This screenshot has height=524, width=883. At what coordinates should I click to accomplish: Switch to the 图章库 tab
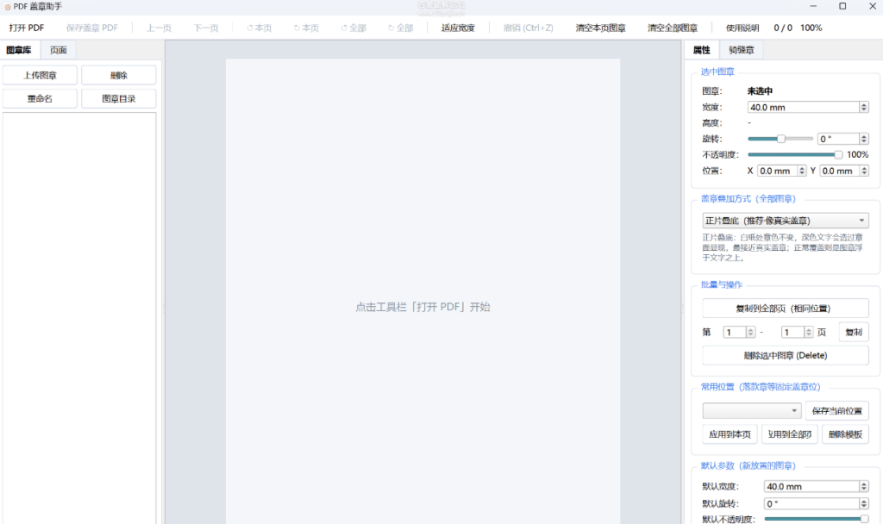point(19,50)
